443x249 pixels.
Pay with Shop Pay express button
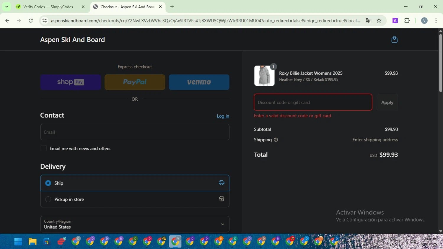(x=71, y=82)
